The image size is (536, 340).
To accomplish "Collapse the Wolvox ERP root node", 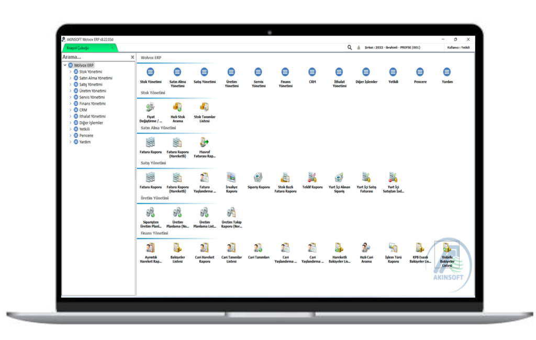I will tap(65, 65).
